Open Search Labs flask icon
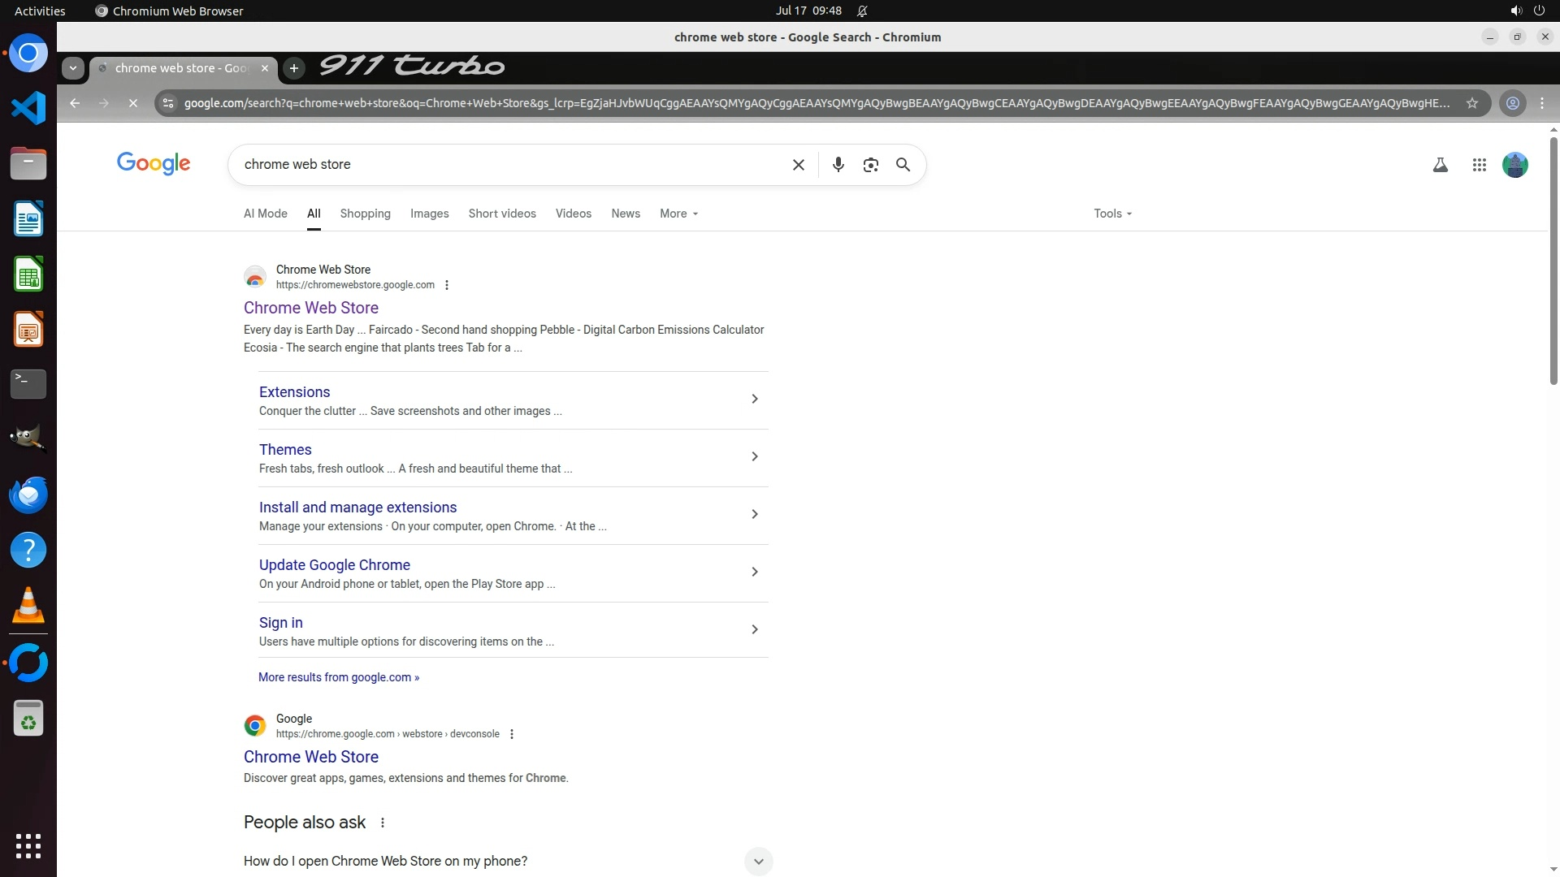Viewport: 1560px width, 877px height. click(1440, 165)
